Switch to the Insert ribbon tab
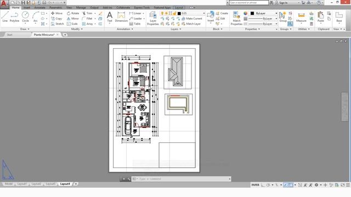The height and width of the screenshot is (197, 351). point(27,8)
